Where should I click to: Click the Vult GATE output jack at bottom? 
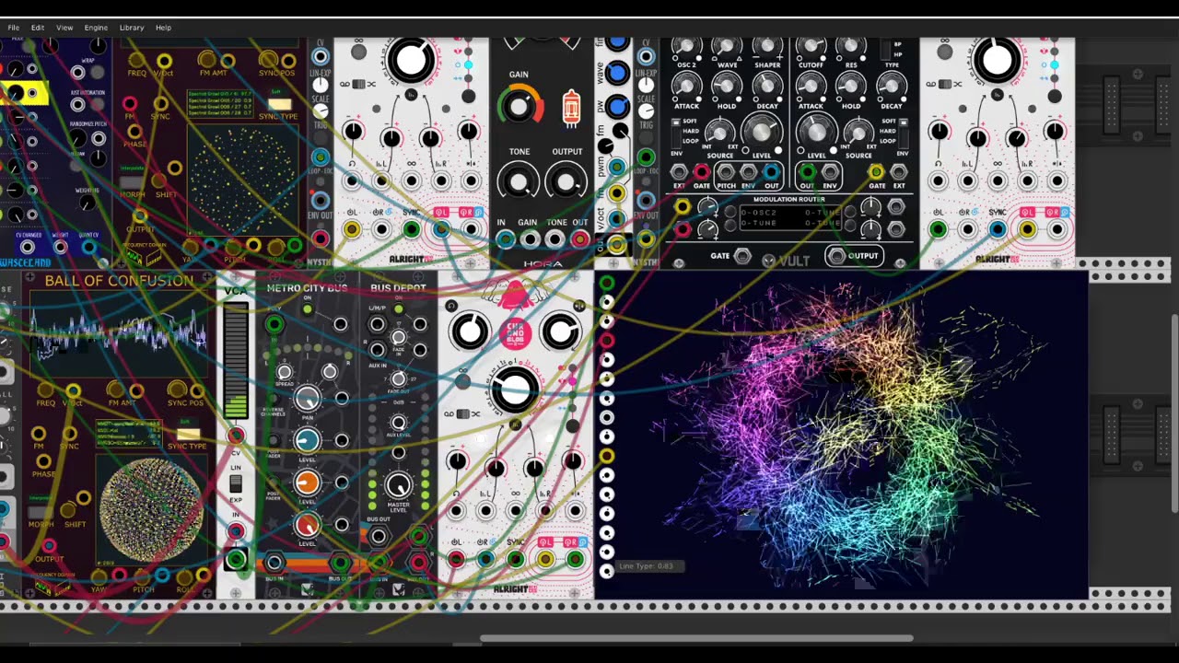pos(742,256)
